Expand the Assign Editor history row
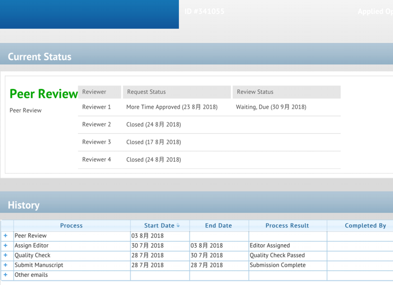Image resolution: width=393 pixels, height=285 pixels. pyautogui.click(x=6, y=246)
